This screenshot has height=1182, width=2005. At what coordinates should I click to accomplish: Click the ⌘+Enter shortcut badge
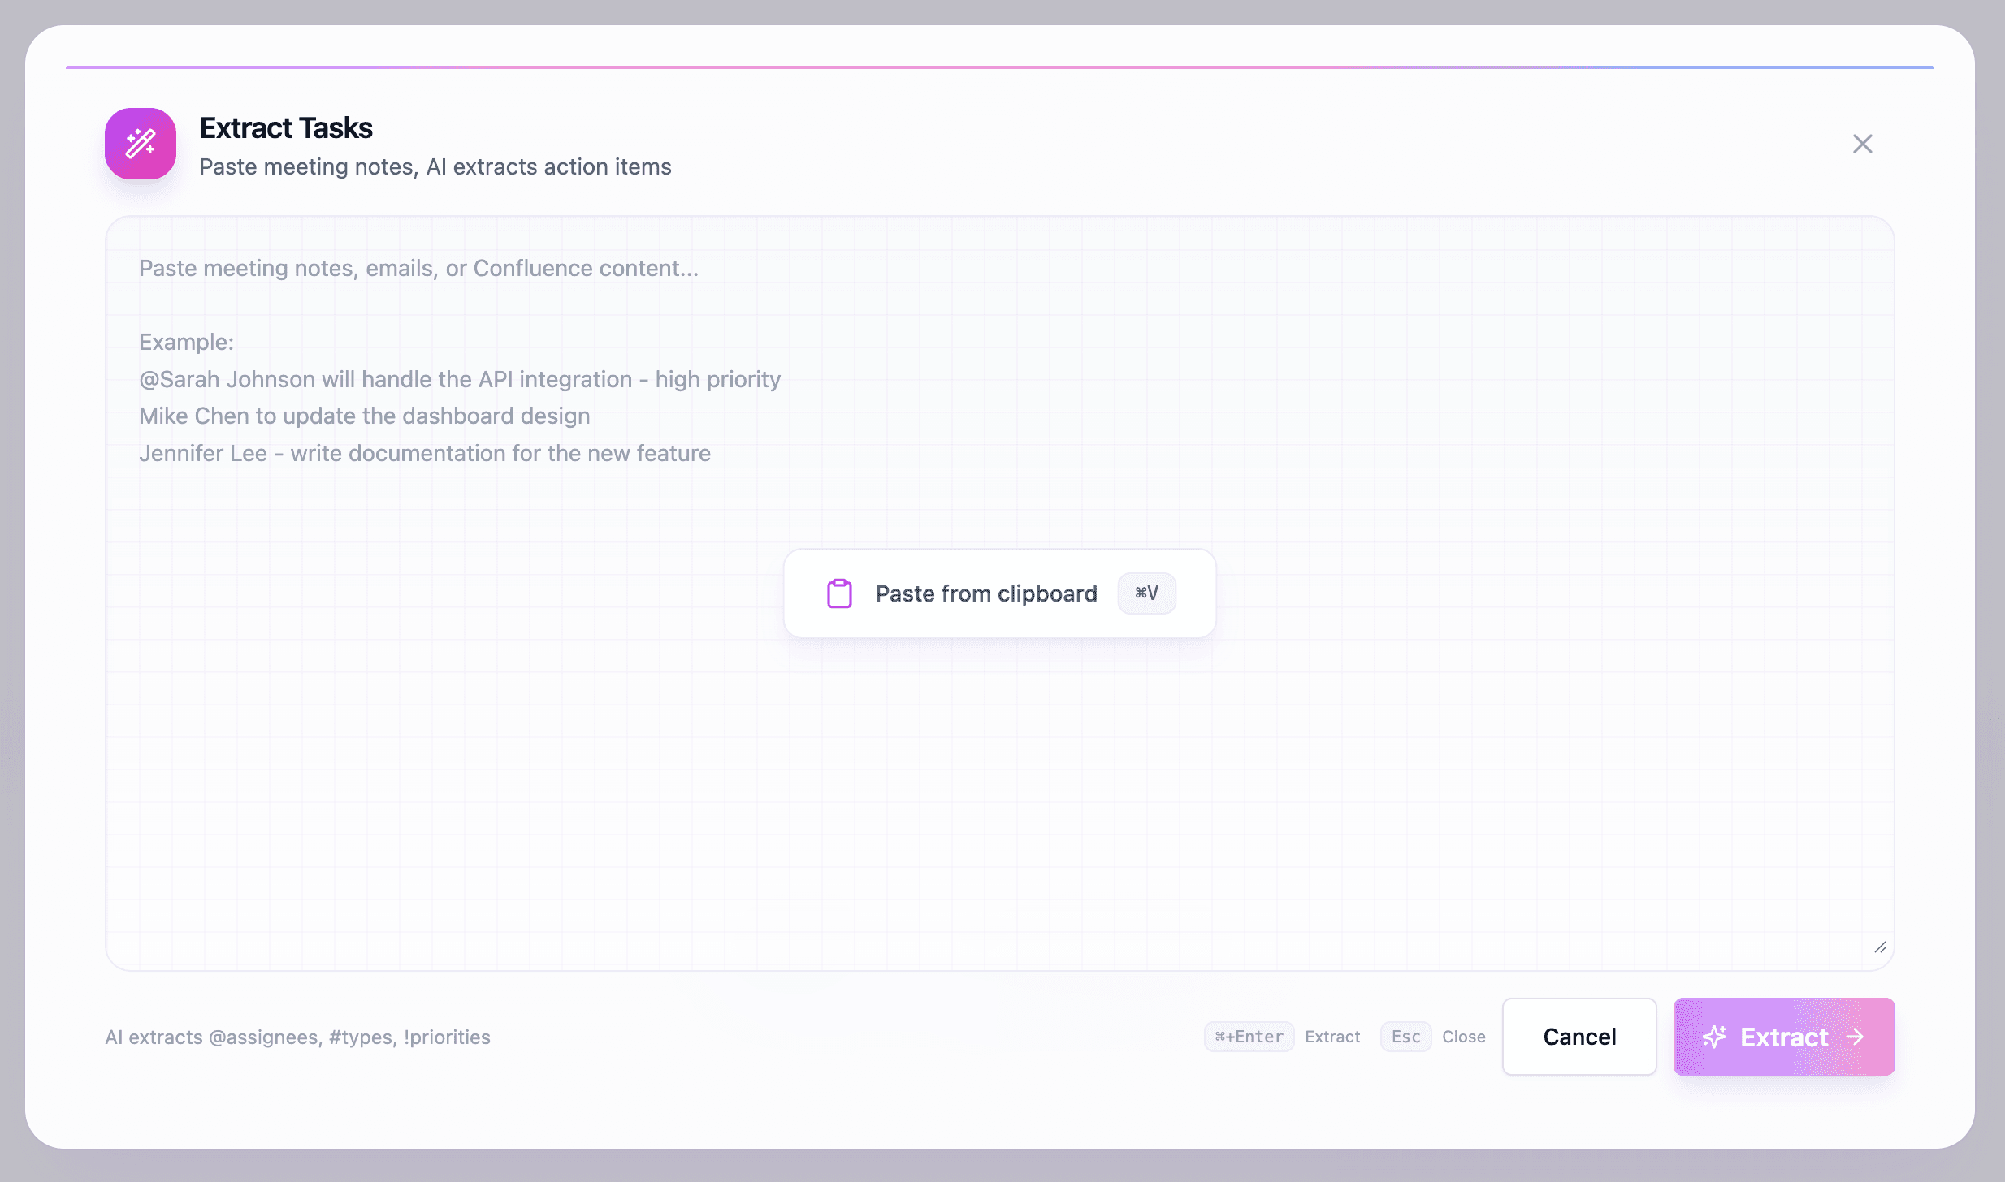click(x=1248, y=1037)
